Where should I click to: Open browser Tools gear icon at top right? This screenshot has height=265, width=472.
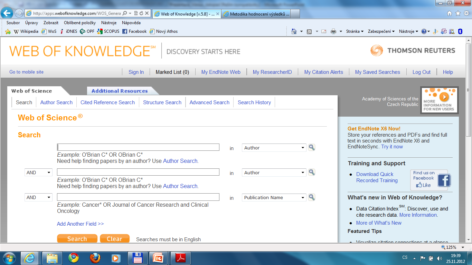coord(466,13)
